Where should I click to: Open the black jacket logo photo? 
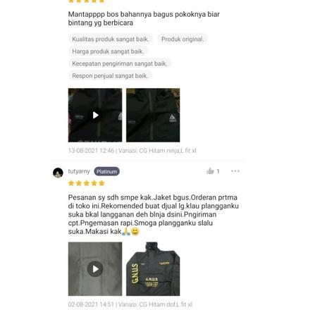coord(153,115)
